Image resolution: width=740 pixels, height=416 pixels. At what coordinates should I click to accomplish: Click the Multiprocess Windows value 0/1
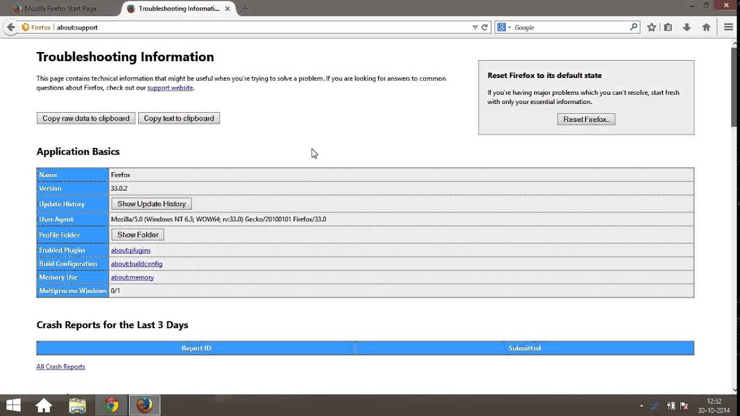click(x=116, y=291)
